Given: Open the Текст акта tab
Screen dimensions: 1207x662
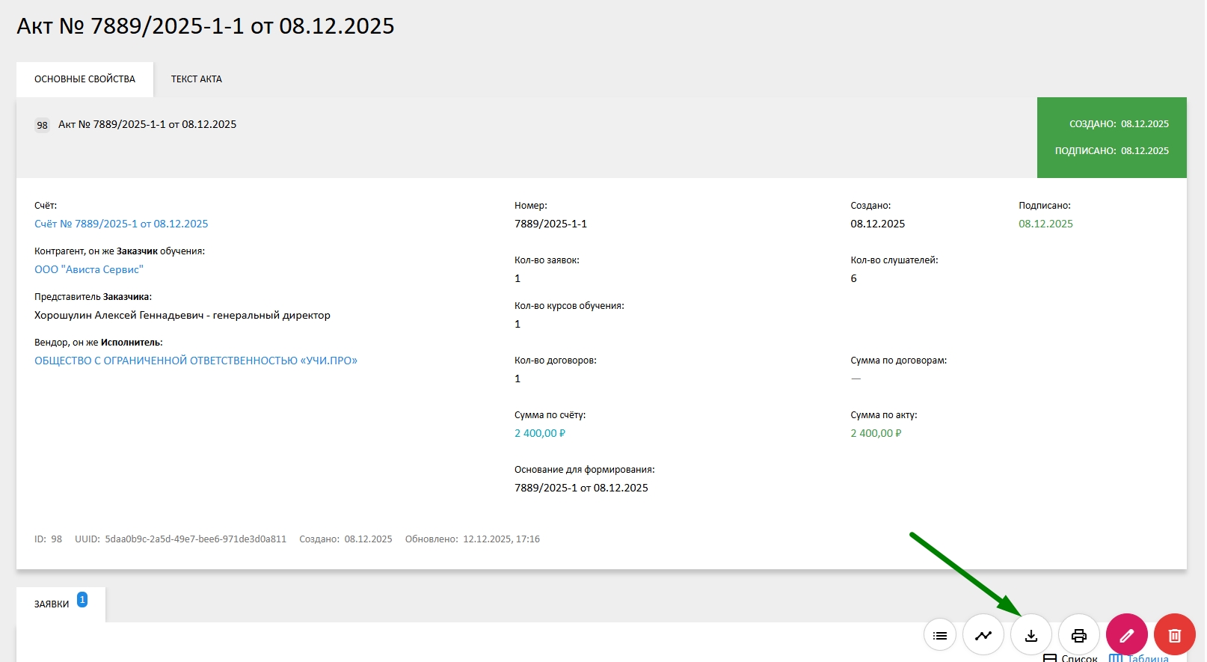Looking at the screenshot, I should point(196,79).
